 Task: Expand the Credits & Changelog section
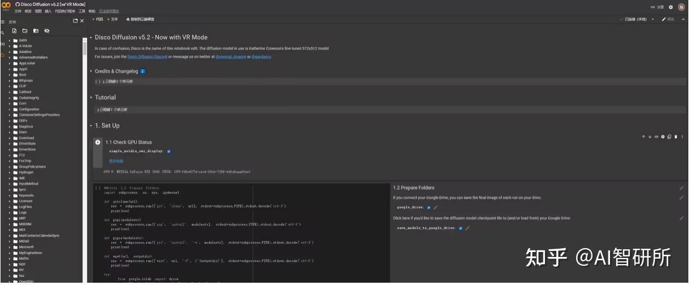pyautogui.click(x=91, y=71)
